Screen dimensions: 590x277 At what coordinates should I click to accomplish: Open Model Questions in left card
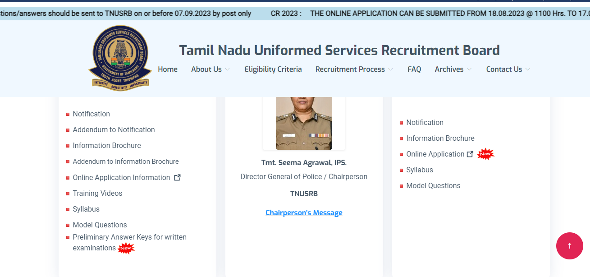pos(100,225)
